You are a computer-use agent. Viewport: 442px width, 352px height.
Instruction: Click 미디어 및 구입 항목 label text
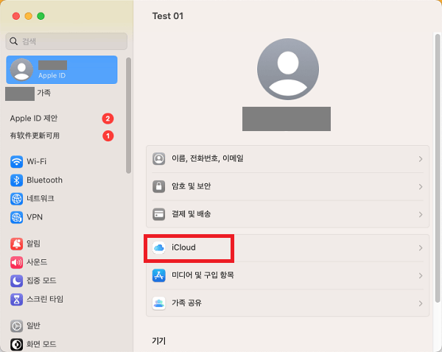(203, 275)
